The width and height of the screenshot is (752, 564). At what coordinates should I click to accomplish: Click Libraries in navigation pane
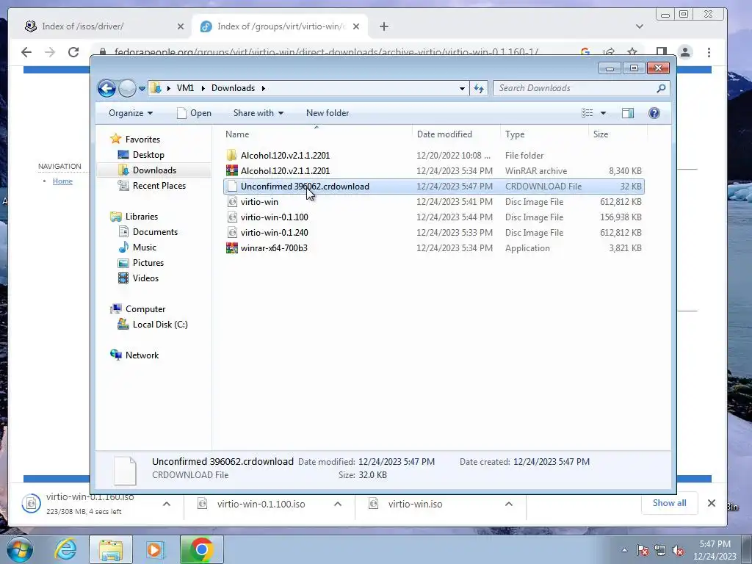142,217
